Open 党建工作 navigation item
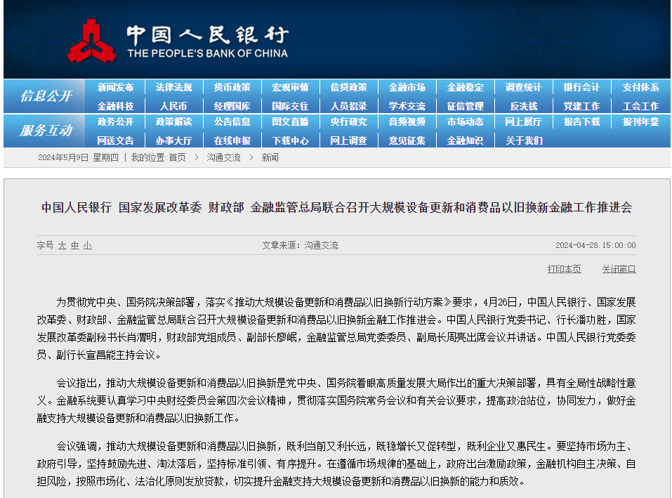 (581, 106)
